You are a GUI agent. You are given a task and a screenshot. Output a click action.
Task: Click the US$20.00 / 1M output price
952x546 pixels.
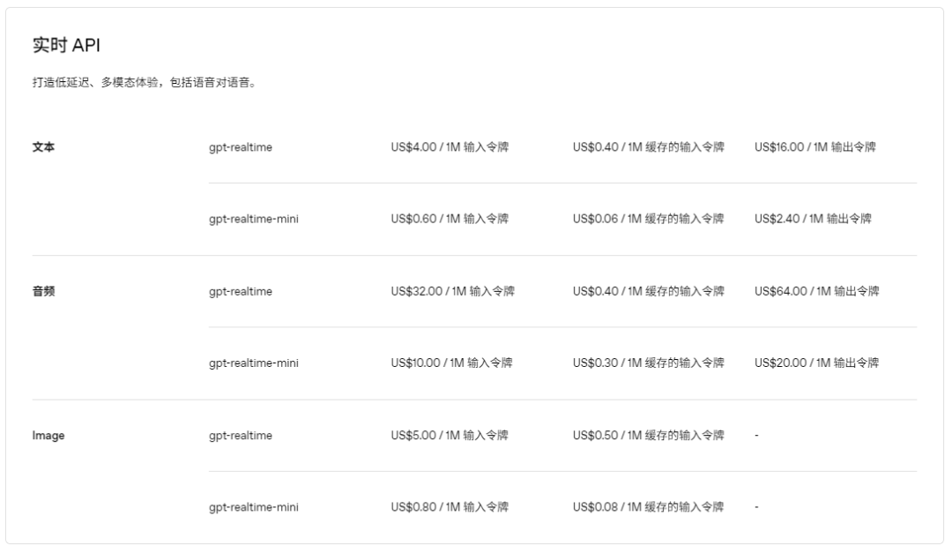point(816,363)
